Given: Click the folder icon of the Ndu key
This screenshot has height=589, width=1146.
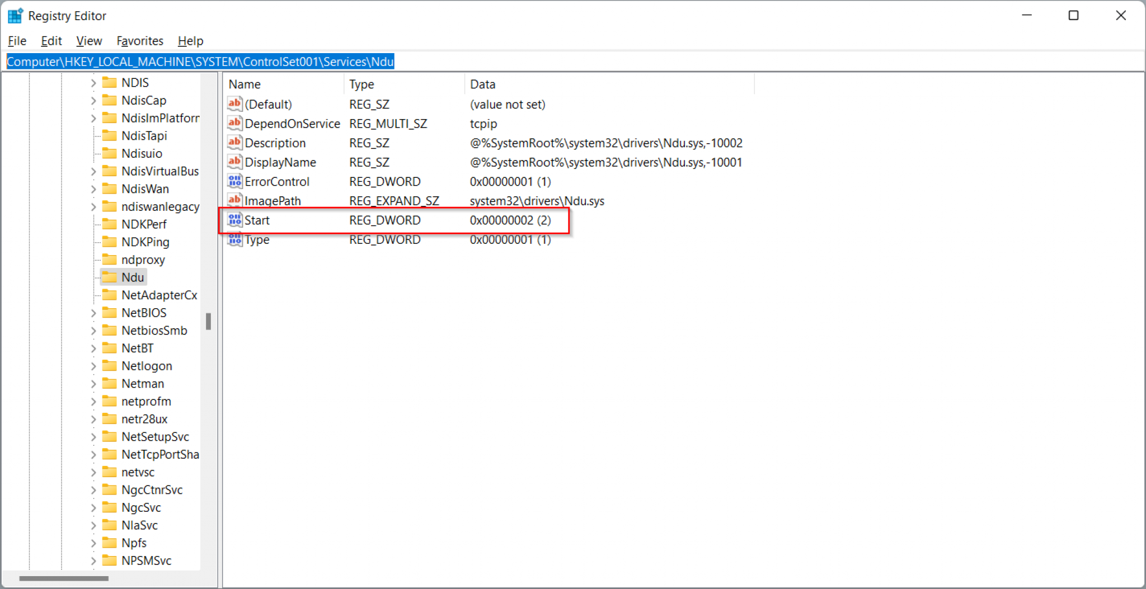Looking at the screenshot, I should pyautogui.click(x=110, y=277).
